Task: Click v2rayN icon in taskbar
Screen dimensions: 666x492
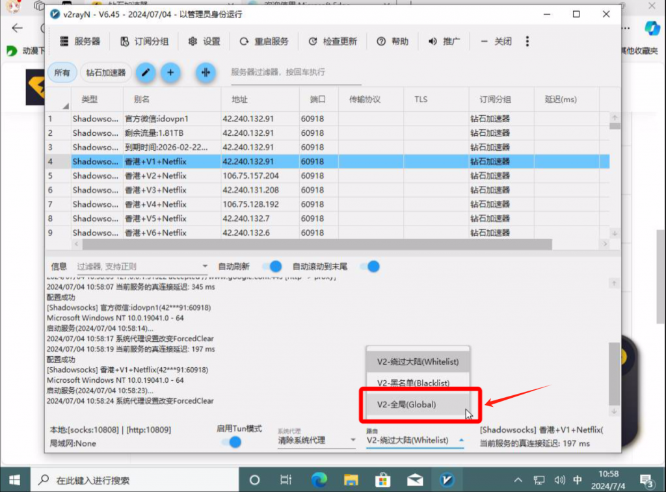Action: pyautogui.click(x=447, y=480)
